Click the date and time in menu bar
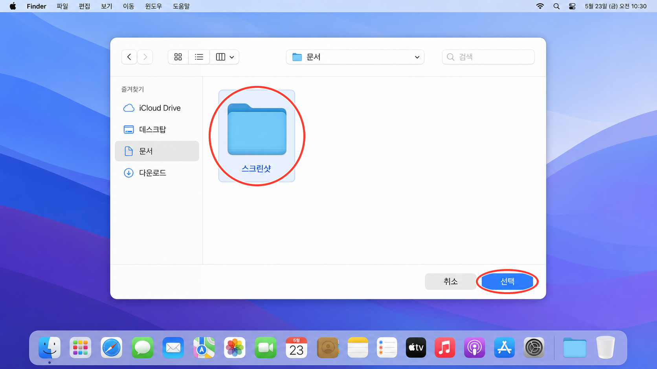Viewport: 657px width, 369px height. (616, 6)
